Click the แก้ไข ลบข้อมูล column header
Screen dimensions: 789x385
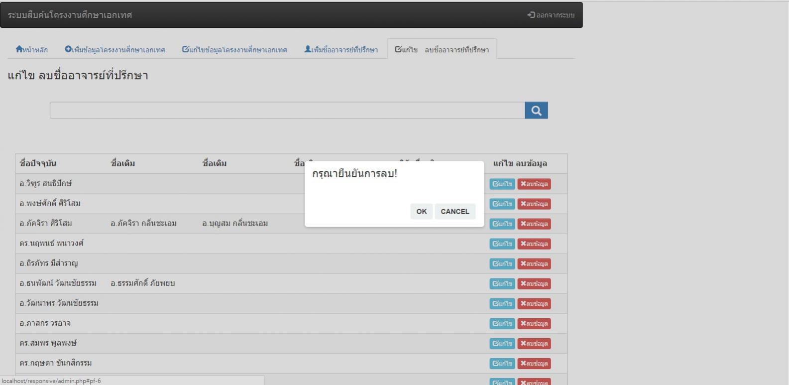point(520,163)
